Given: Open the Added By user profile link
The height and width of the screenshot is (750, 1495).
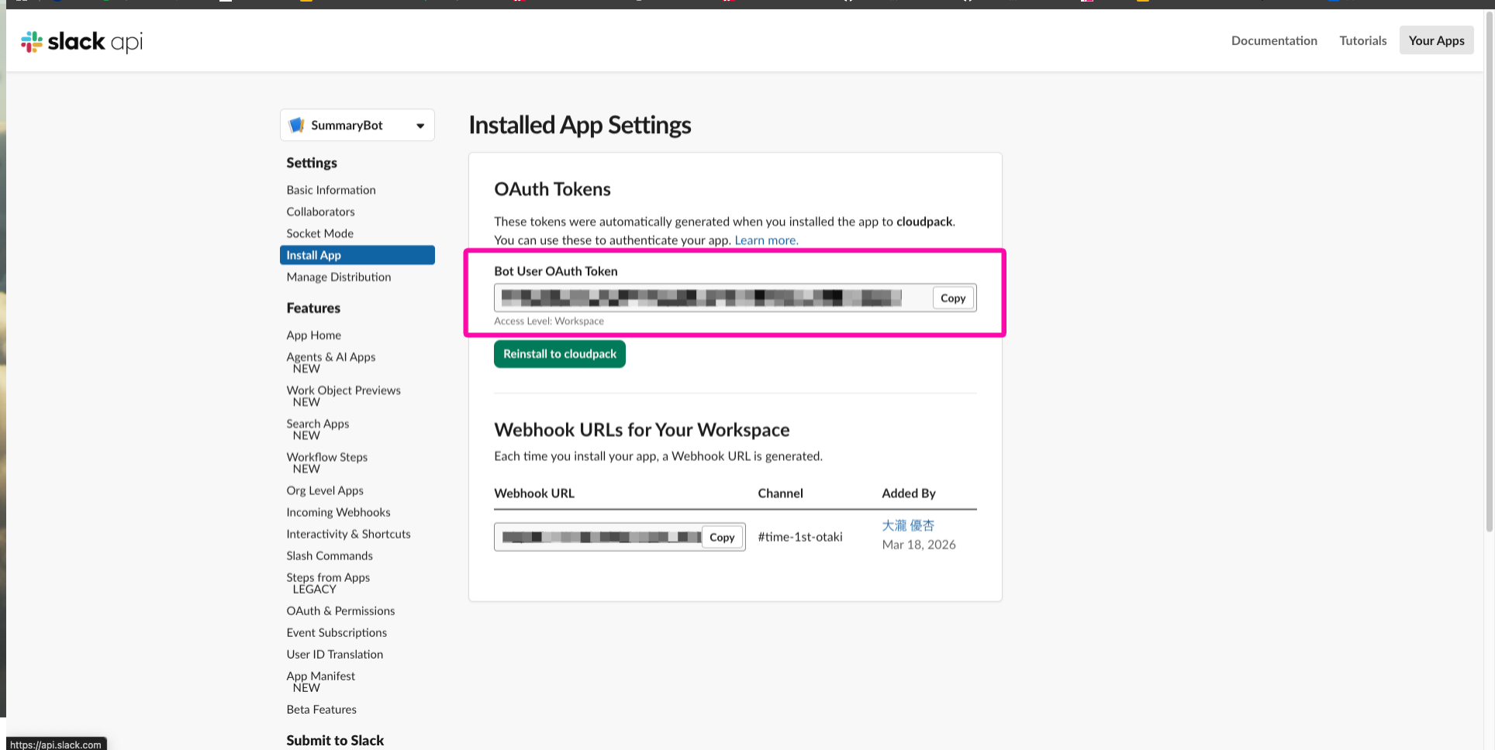Looking at the screenshot, I should 908,525.
